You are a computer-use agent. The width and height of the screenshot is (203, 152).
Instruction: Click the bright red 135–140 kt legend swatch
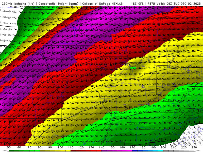(x=99, y=150)
